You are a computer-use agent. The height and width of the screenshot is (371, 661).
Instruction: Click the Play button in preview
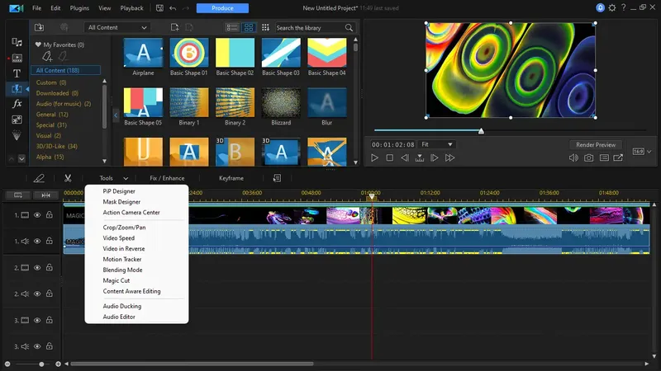click(374, 157)
